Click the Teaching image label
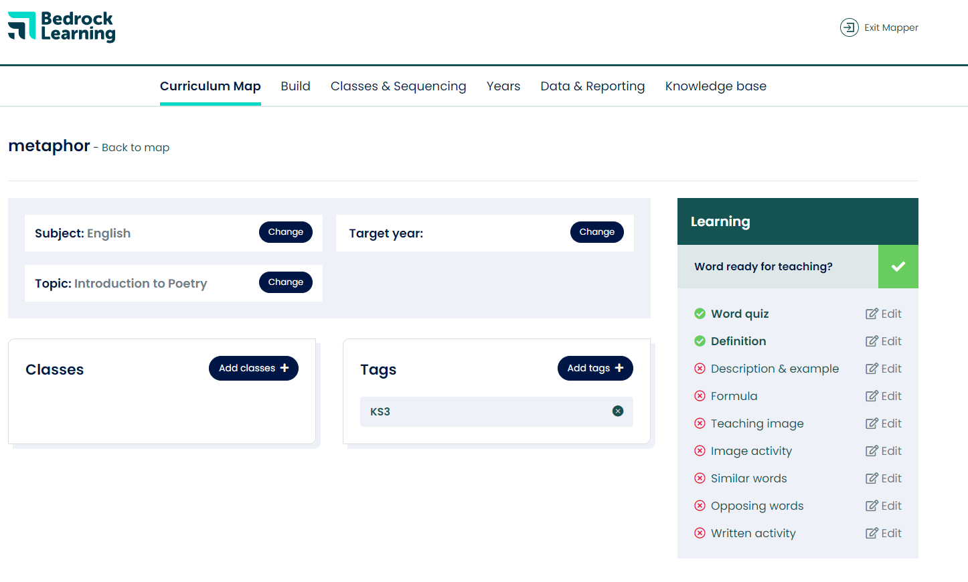Viewport: 968px width, 582px height. point(757,423)
